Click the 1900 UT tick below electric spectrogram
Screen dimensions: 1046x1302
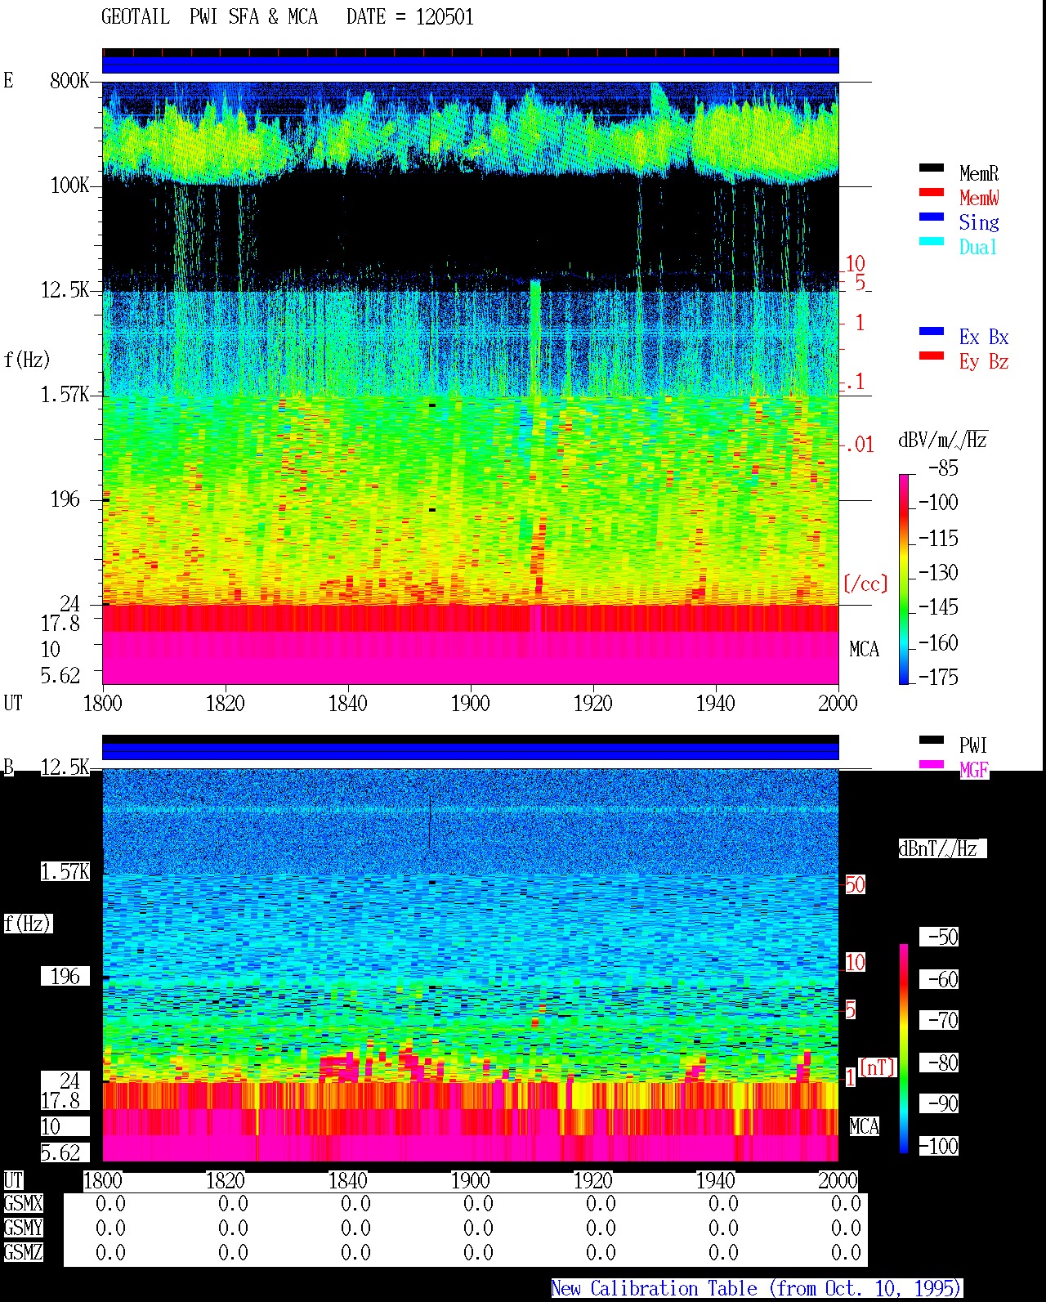pyautogui.click(x=471, y=703)
